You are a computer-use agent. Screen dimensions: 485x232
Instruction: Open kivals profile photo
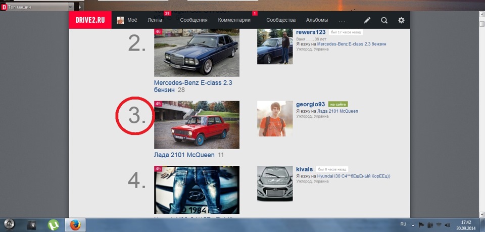[275, 183]
